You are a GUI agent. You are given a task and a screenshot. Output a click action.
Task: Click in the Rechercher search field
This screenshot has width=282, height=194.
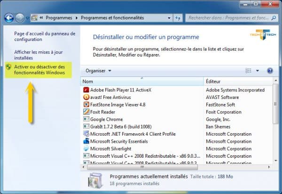[226, 18]
